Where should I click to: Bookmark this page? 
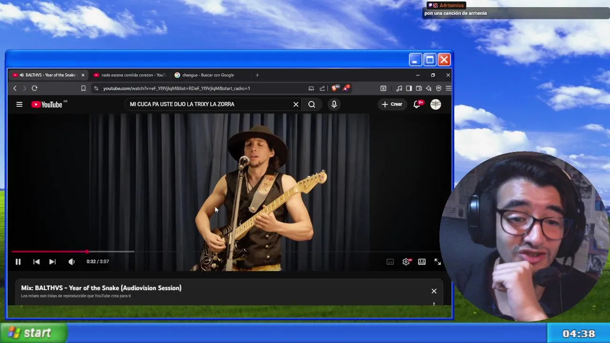tap(83, 88)
